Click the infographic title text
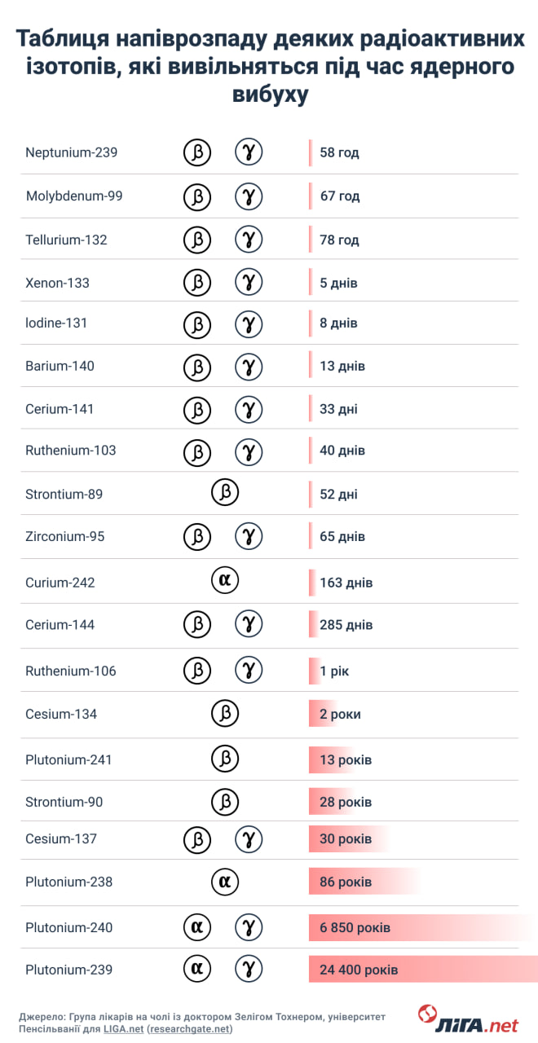538x1043 pixels. click(270, 67)
